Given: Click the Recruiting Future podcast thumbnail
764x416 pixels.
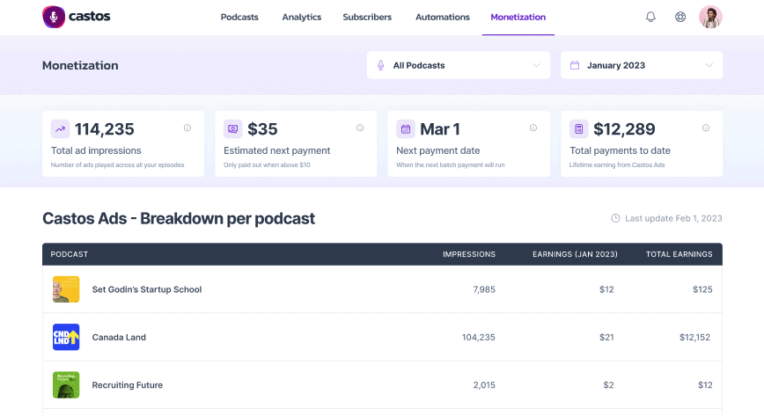Looking at the screenshot, I should tap(66, 384).
